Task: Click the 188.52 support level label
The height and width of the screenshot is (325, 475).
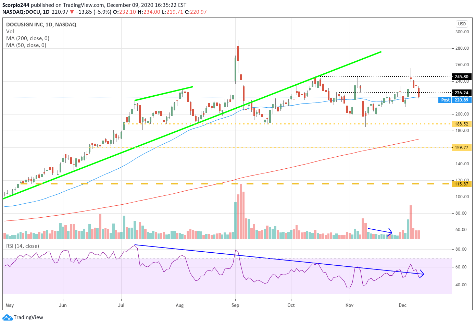Action: pos(462,124)
